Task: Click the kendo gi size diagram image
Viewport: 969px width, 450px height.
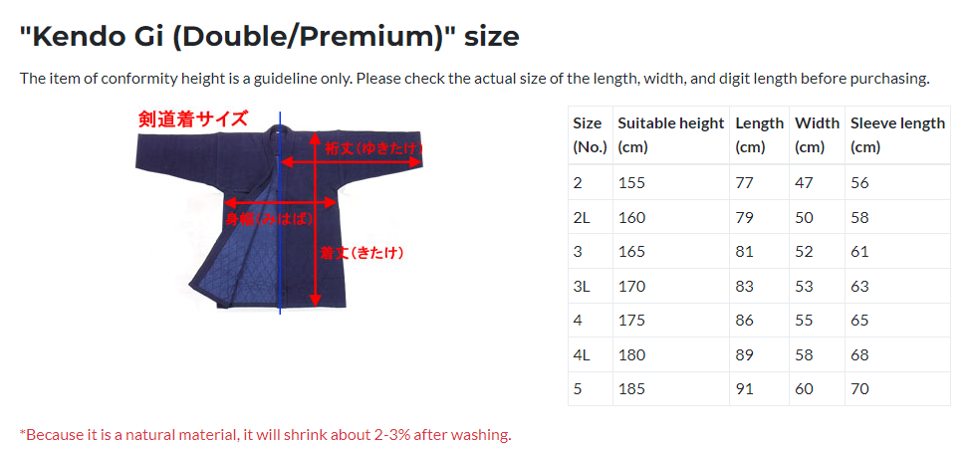Action: 280,214
